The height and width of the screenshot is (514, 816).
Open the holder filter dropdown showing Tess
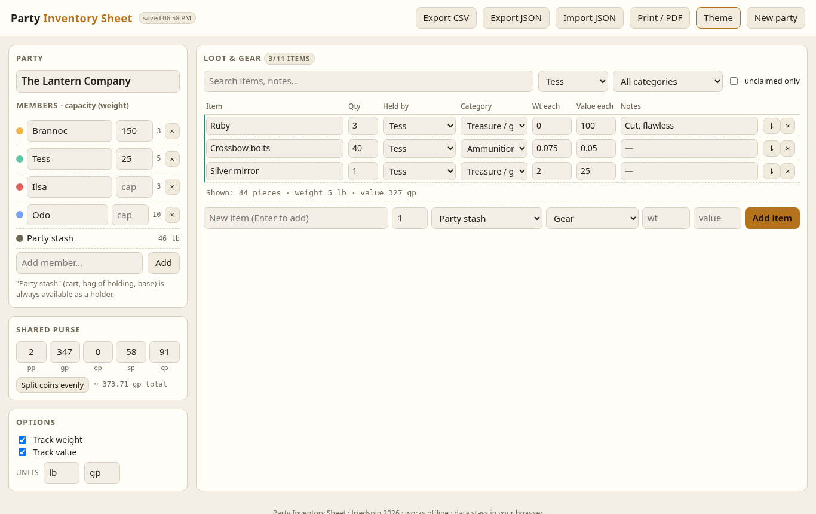coord(573,81)
